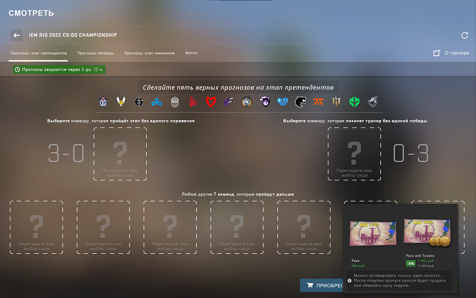Image resolution: width=476 pixels, height=298 pixels.
Task: Switch to Прогнозы: этап чемпионов tab
Action: 149,53
